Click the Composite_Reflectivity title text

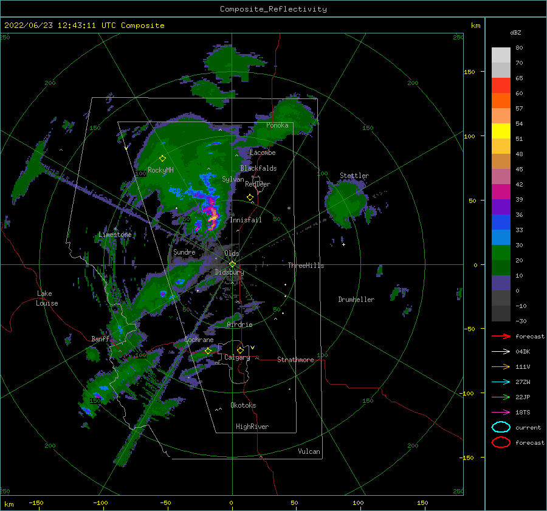pyautogui.click(x=273, y=9)
